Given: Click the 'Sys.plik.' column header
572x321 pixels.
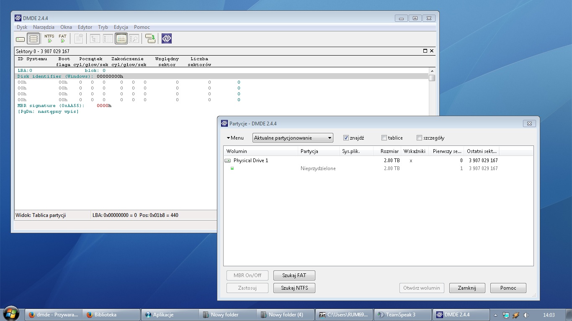Looking at the screenshot, I should click(x=356, y=151).
